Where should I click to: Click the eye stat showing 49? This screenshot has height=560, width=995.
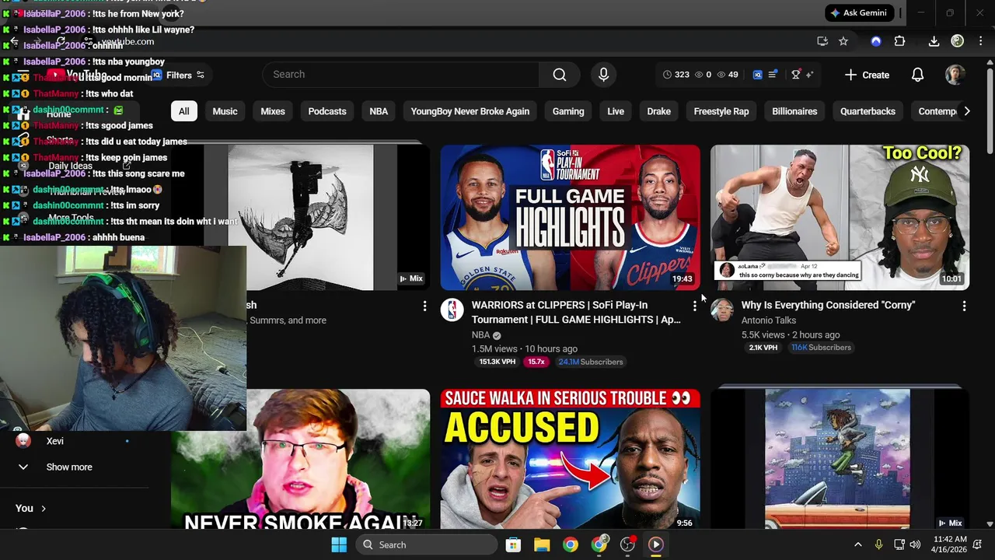pyautogui.click(x=728, y=75)
